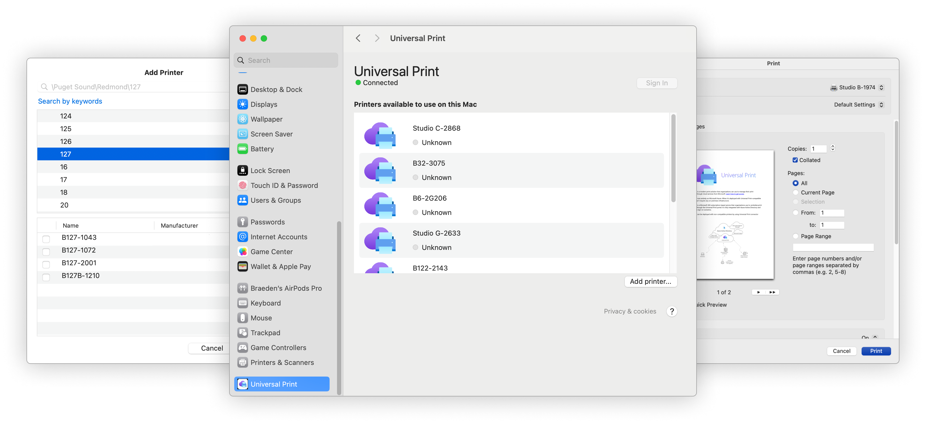Image resolution: width=926 pixels, height=424 pixels.
Task: Click the Universal Print cloud printer icon for Studio G-2633
Action: tap(382, 240)
